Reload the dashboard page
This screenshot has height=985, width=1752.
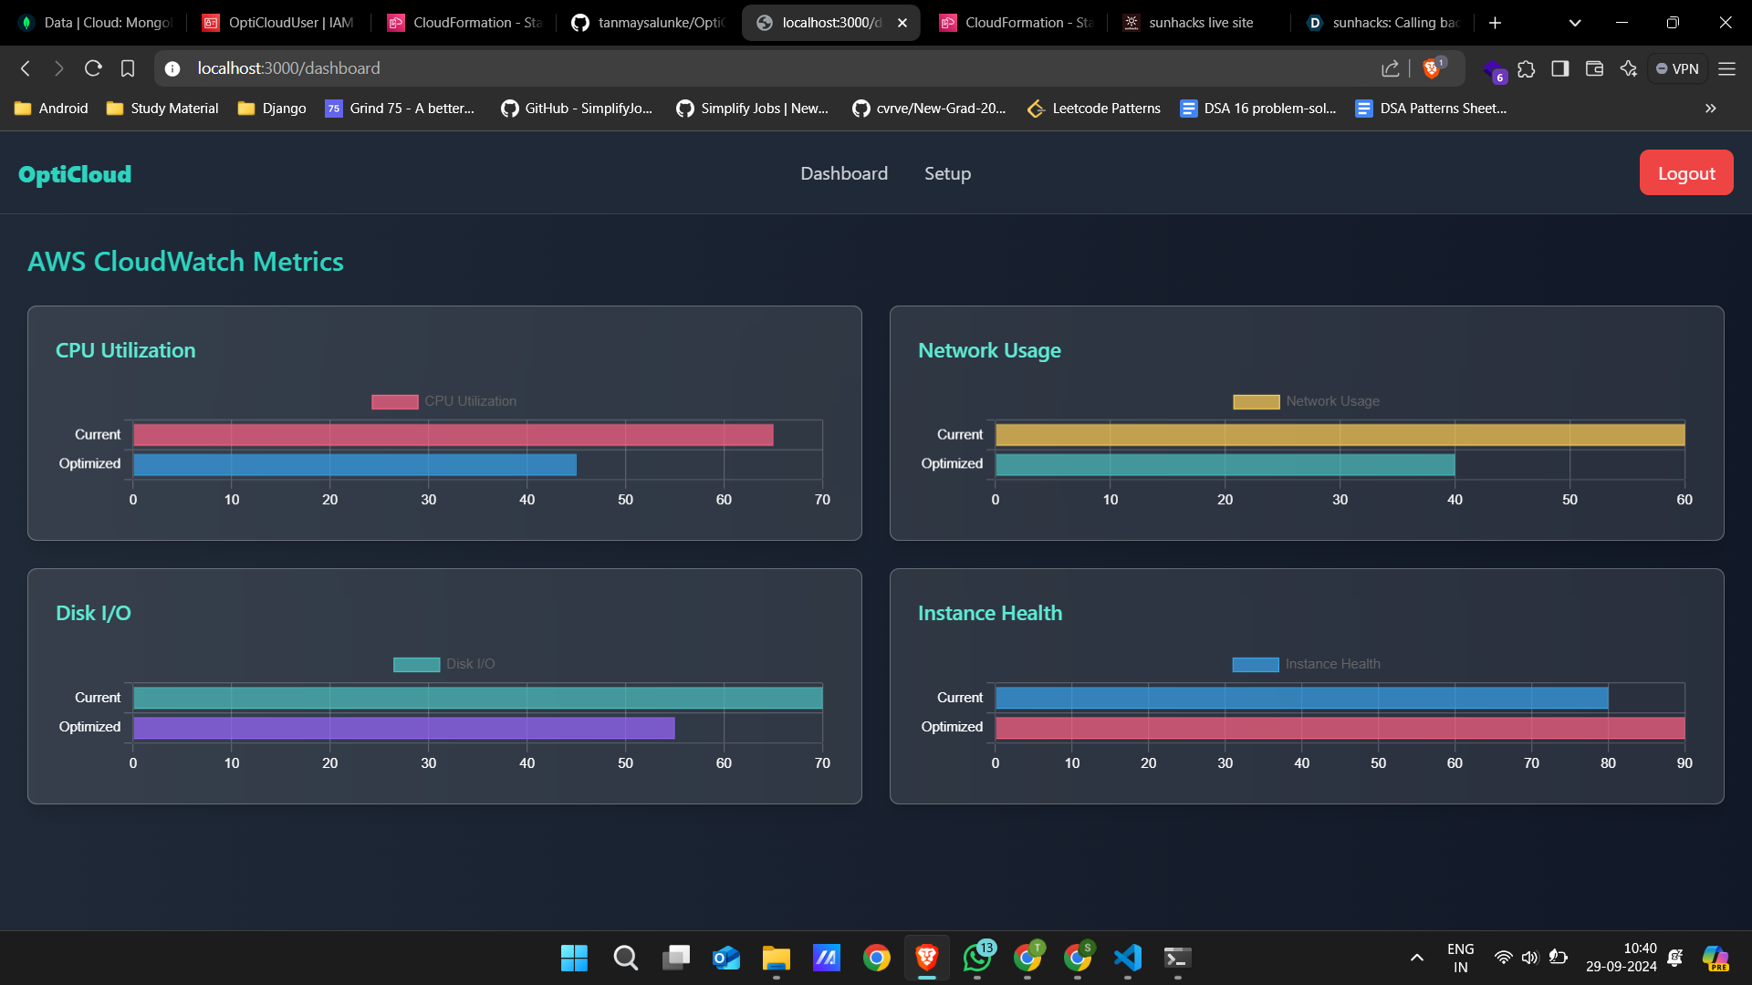93,68
